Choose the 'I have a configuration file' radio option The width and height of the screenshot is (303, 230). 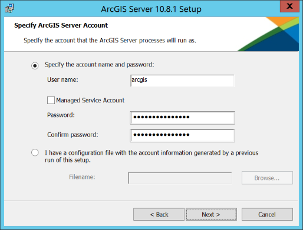click(35, 152)
